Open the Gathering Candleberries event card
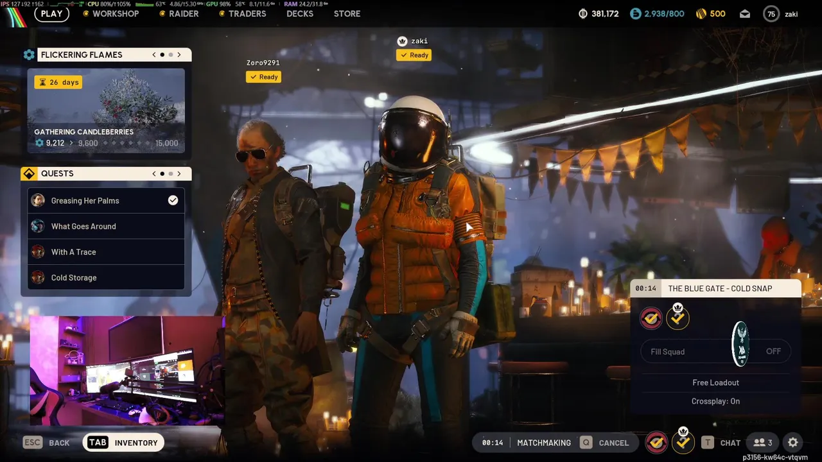The height and width of the screenshot is (462, 822). [x=106, y=110]
